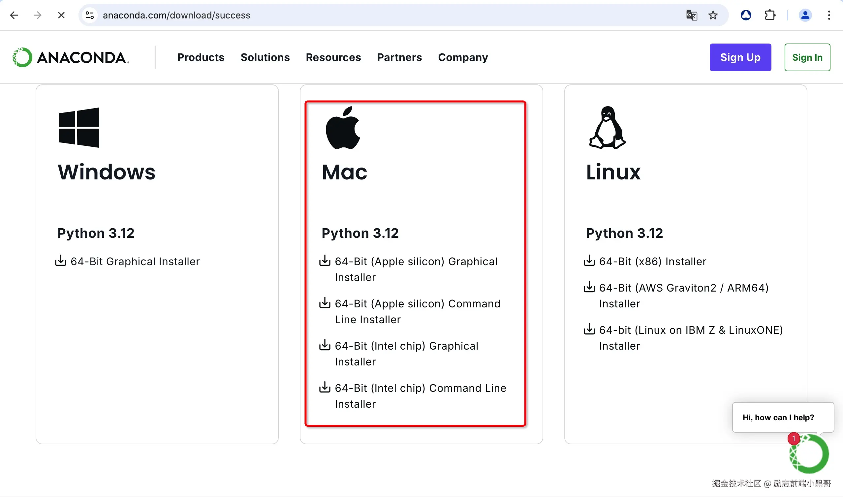This screenshot has width=843, height=500.
Task: Download Windows 64-Bit Graphical Installer
Action: point(135,262)
